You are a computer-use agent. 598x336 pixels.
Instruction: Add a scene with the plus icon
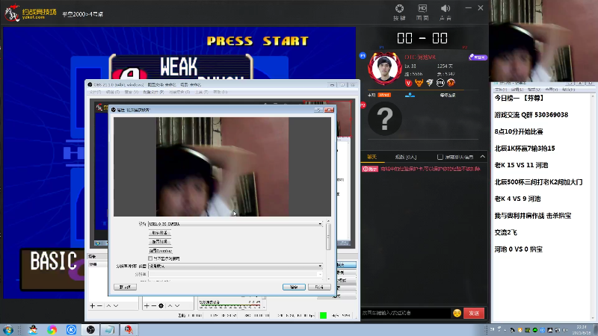(92, 306)
